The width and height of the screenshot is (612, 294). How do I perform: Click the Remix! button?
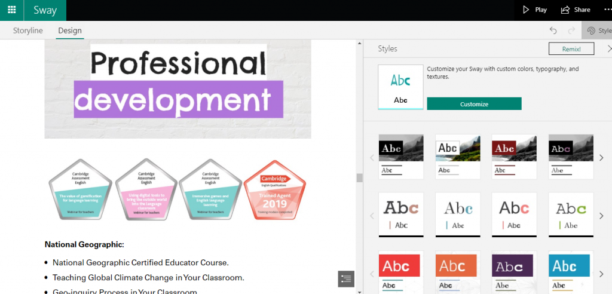(571, 49)
